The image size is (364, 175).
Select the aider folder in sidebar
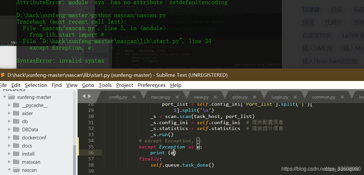[x=27, y=113]
